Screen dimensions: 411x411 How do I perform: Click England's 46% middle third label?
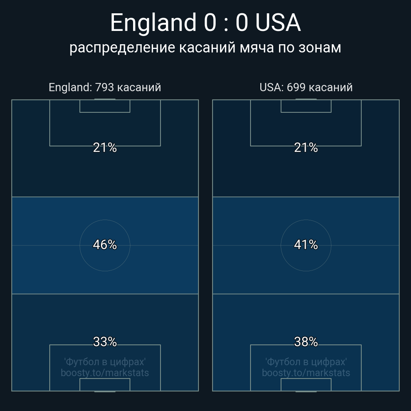pos(105,245)
